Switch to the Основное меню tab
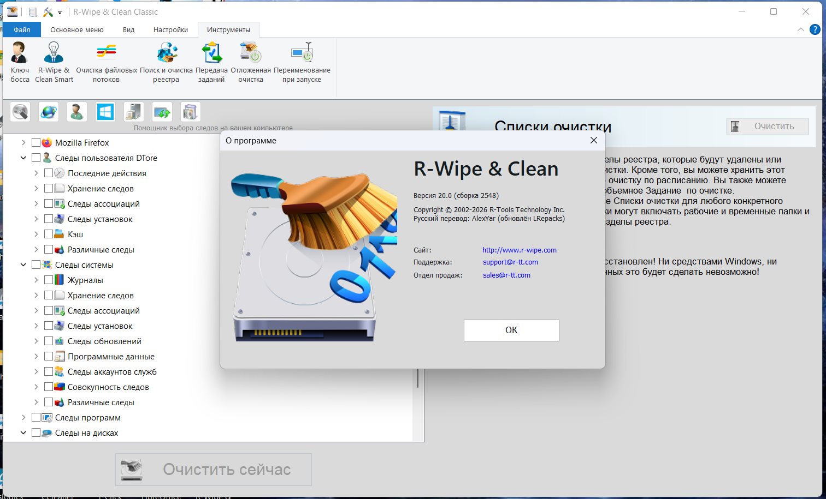The image size is (826, 499). pyautogui.click(x=76, y=30)
